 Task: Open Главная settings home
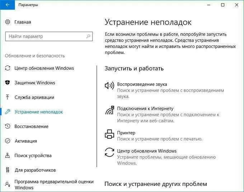pos(23,22)
